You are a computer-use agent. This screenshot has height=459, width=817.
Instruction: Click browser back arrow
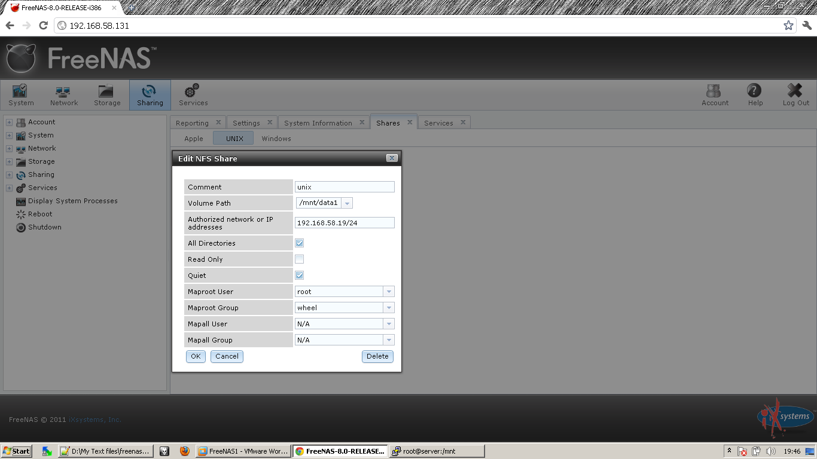click(x=10, y=26)
